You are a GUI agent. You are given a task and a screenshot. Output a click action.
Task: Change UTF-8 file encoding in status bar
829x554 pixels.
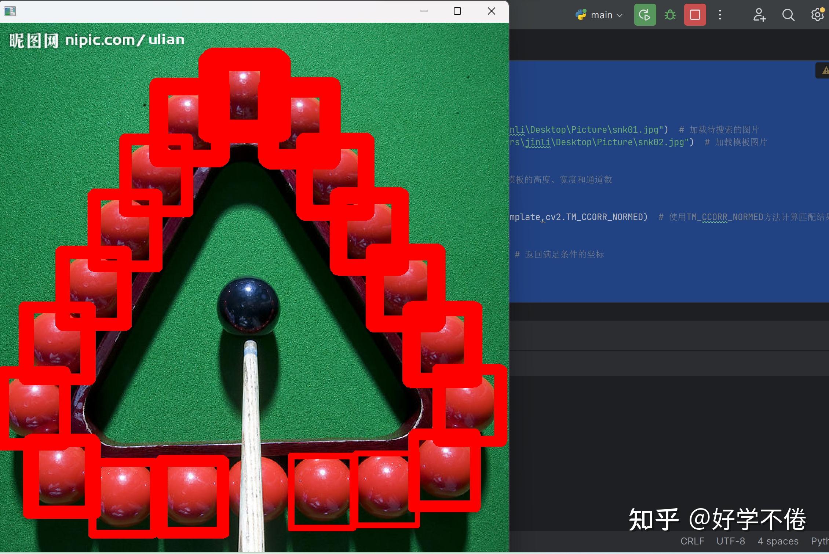(730, 541)
